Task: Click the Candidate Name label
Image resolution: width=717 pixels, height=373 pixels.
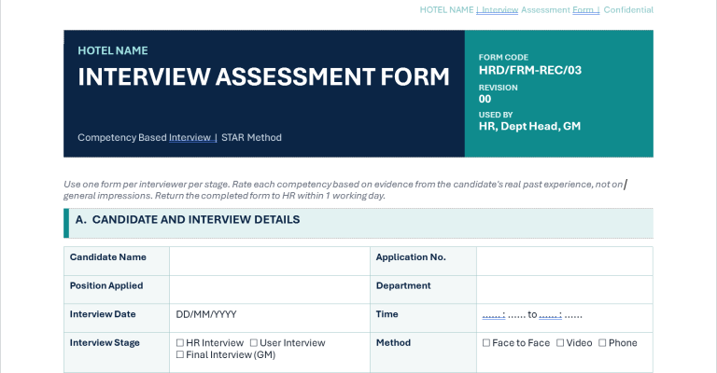Action: 108,257
